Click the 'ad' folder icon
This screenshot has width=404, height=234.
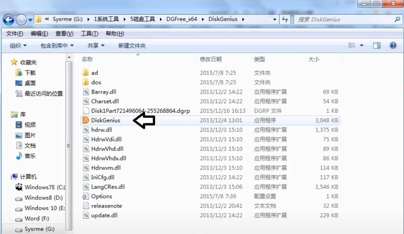(x=86, y=73)
